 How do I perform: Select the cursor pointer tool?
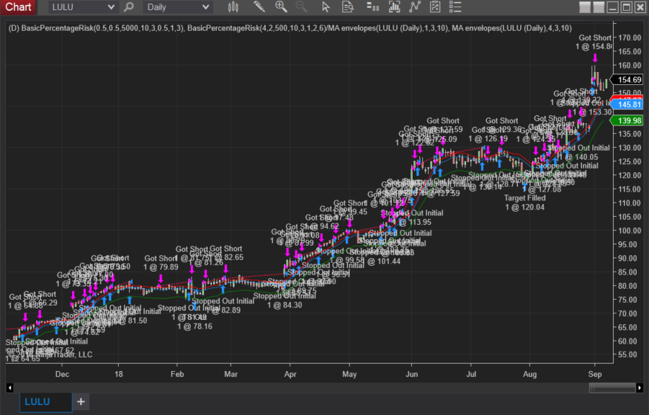pyautogui.click(x=326, y=7)
